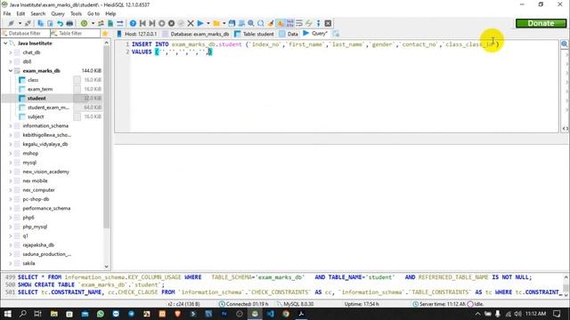Click the green Donate button
This screenshot has width=570, height=320.
(x=541, y=23)
